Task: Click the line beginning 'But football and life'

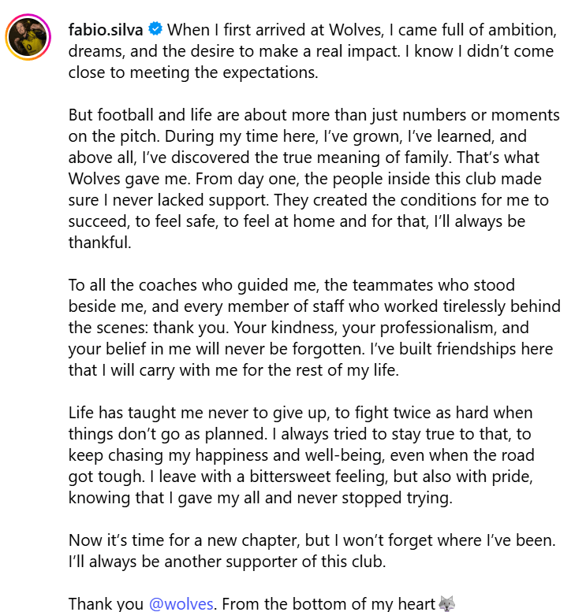Action: [314, 115]
